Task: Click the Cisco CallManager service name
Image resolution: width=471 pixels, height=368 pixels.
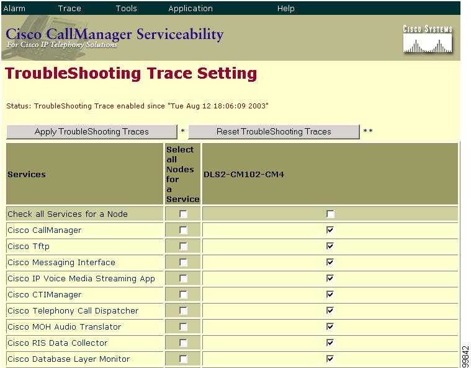Action: click(45, 230)
